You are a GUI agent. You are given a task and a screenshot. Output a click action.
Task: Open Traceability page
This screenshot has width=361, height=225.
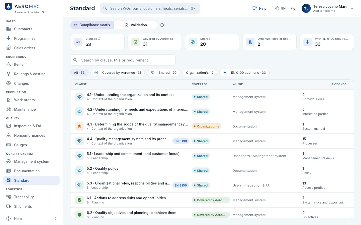coord(31,197)
